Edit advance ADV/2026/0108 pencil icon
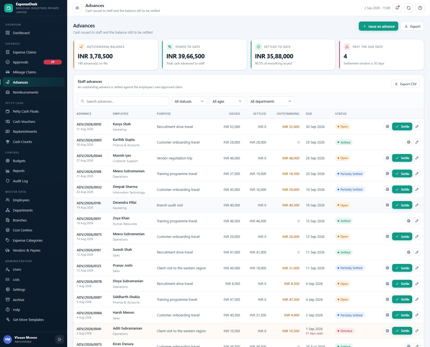The width and height of the screenshot is (430, 347). click(417, 174)
